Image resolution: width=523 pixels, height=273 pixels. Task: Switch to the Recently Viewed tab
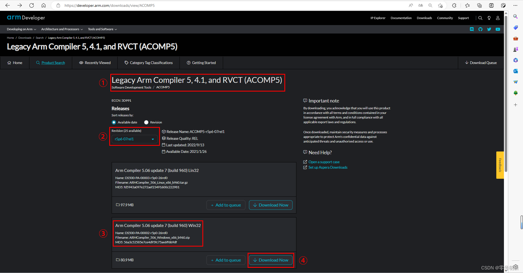click(x=95, y=63)
